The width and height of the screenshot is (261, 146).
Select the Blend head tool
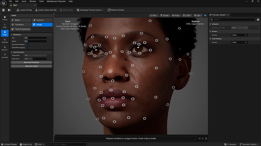21,20
